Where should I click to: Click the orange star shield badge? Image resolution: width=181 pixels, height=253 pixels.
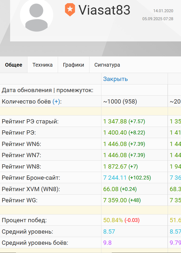pyautogui.click(x=70, y=10)
